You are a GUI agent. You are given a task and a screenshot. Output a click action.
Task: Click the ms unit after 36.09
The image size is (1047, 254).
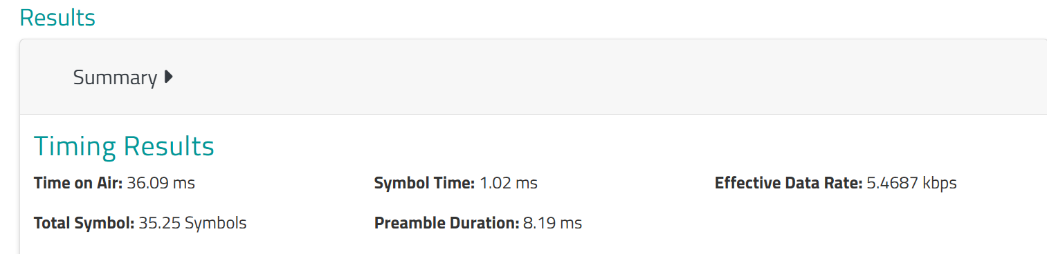point(184,184)
